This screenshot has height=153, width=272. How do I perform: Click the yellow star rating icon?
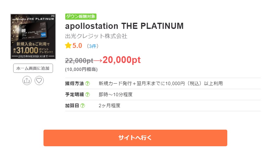click(x=68, y=45)
